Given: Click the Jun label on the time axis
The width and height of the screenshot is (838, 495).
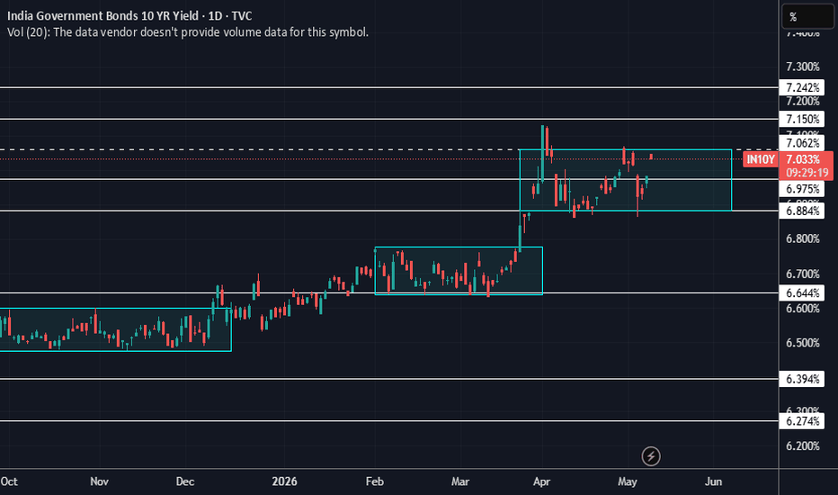Looking at the screenshot, I should pos(714,481).
